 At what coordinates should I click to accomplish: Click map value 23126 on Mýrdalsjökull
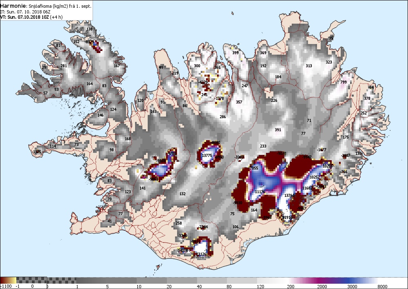pos(201,254)
